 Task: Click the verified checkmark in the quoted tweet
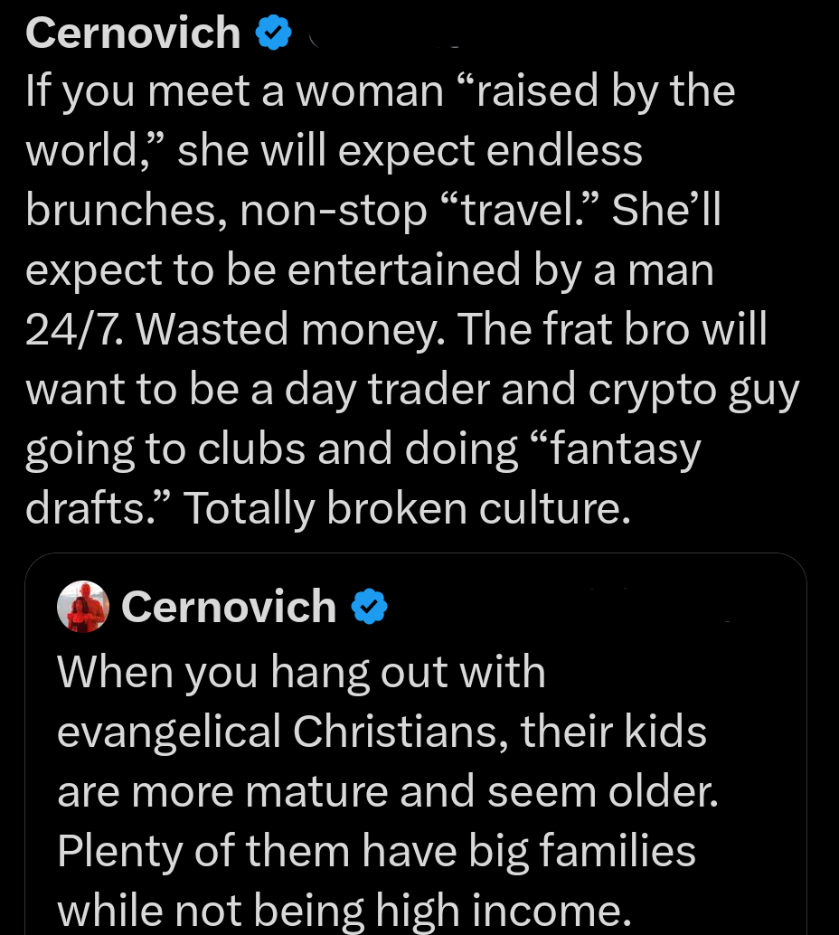pos(370,607)
